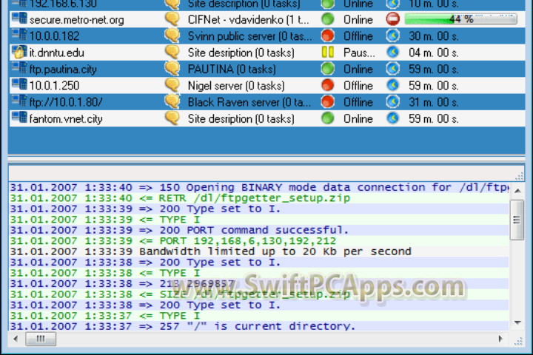
Task: Select the secure.metro-net.org host name
Action: [76, 20]
